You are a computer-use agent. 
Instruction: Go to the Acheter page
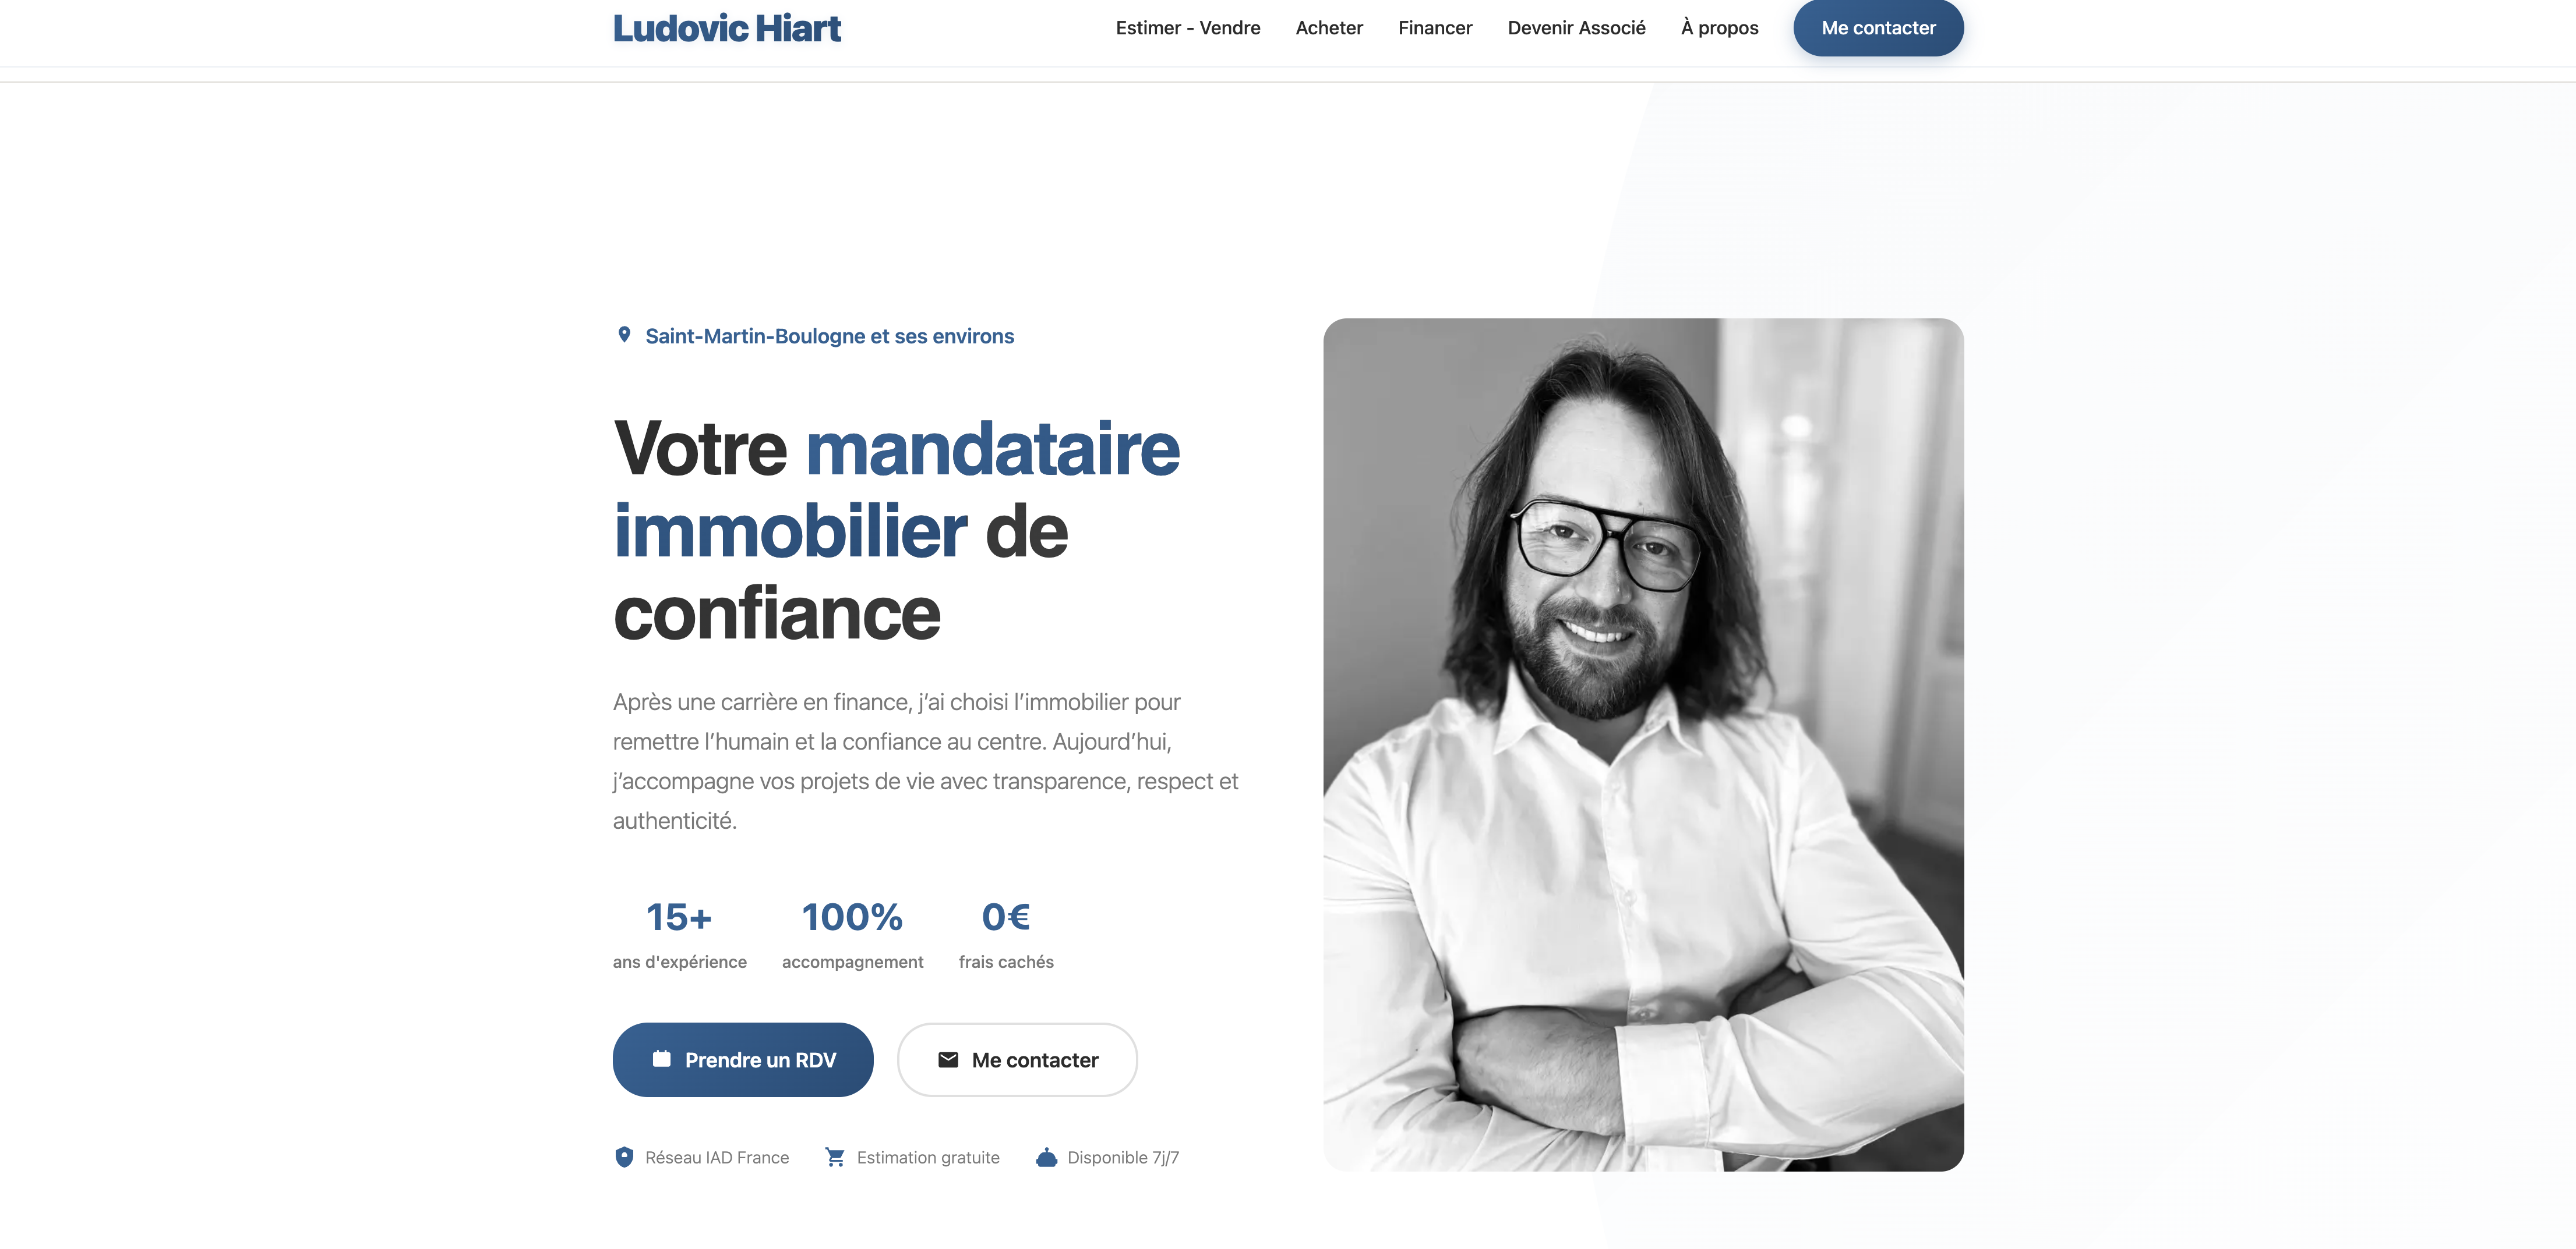(1329, 28)
